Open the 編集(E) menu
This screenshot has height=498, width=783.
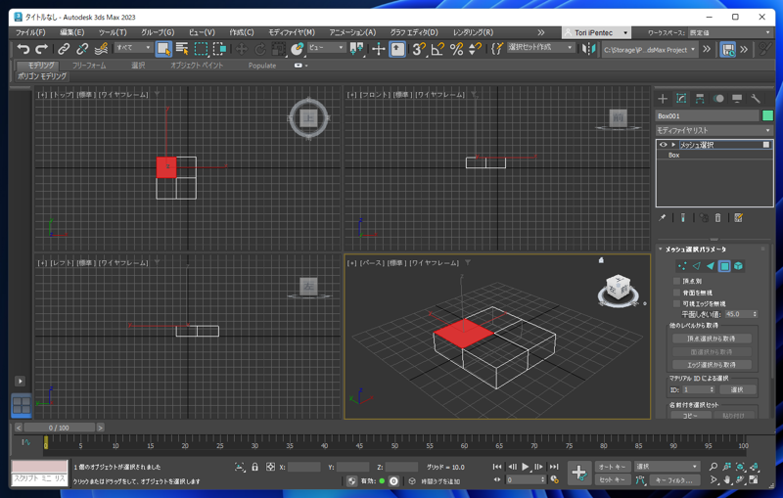pos(72,32)
